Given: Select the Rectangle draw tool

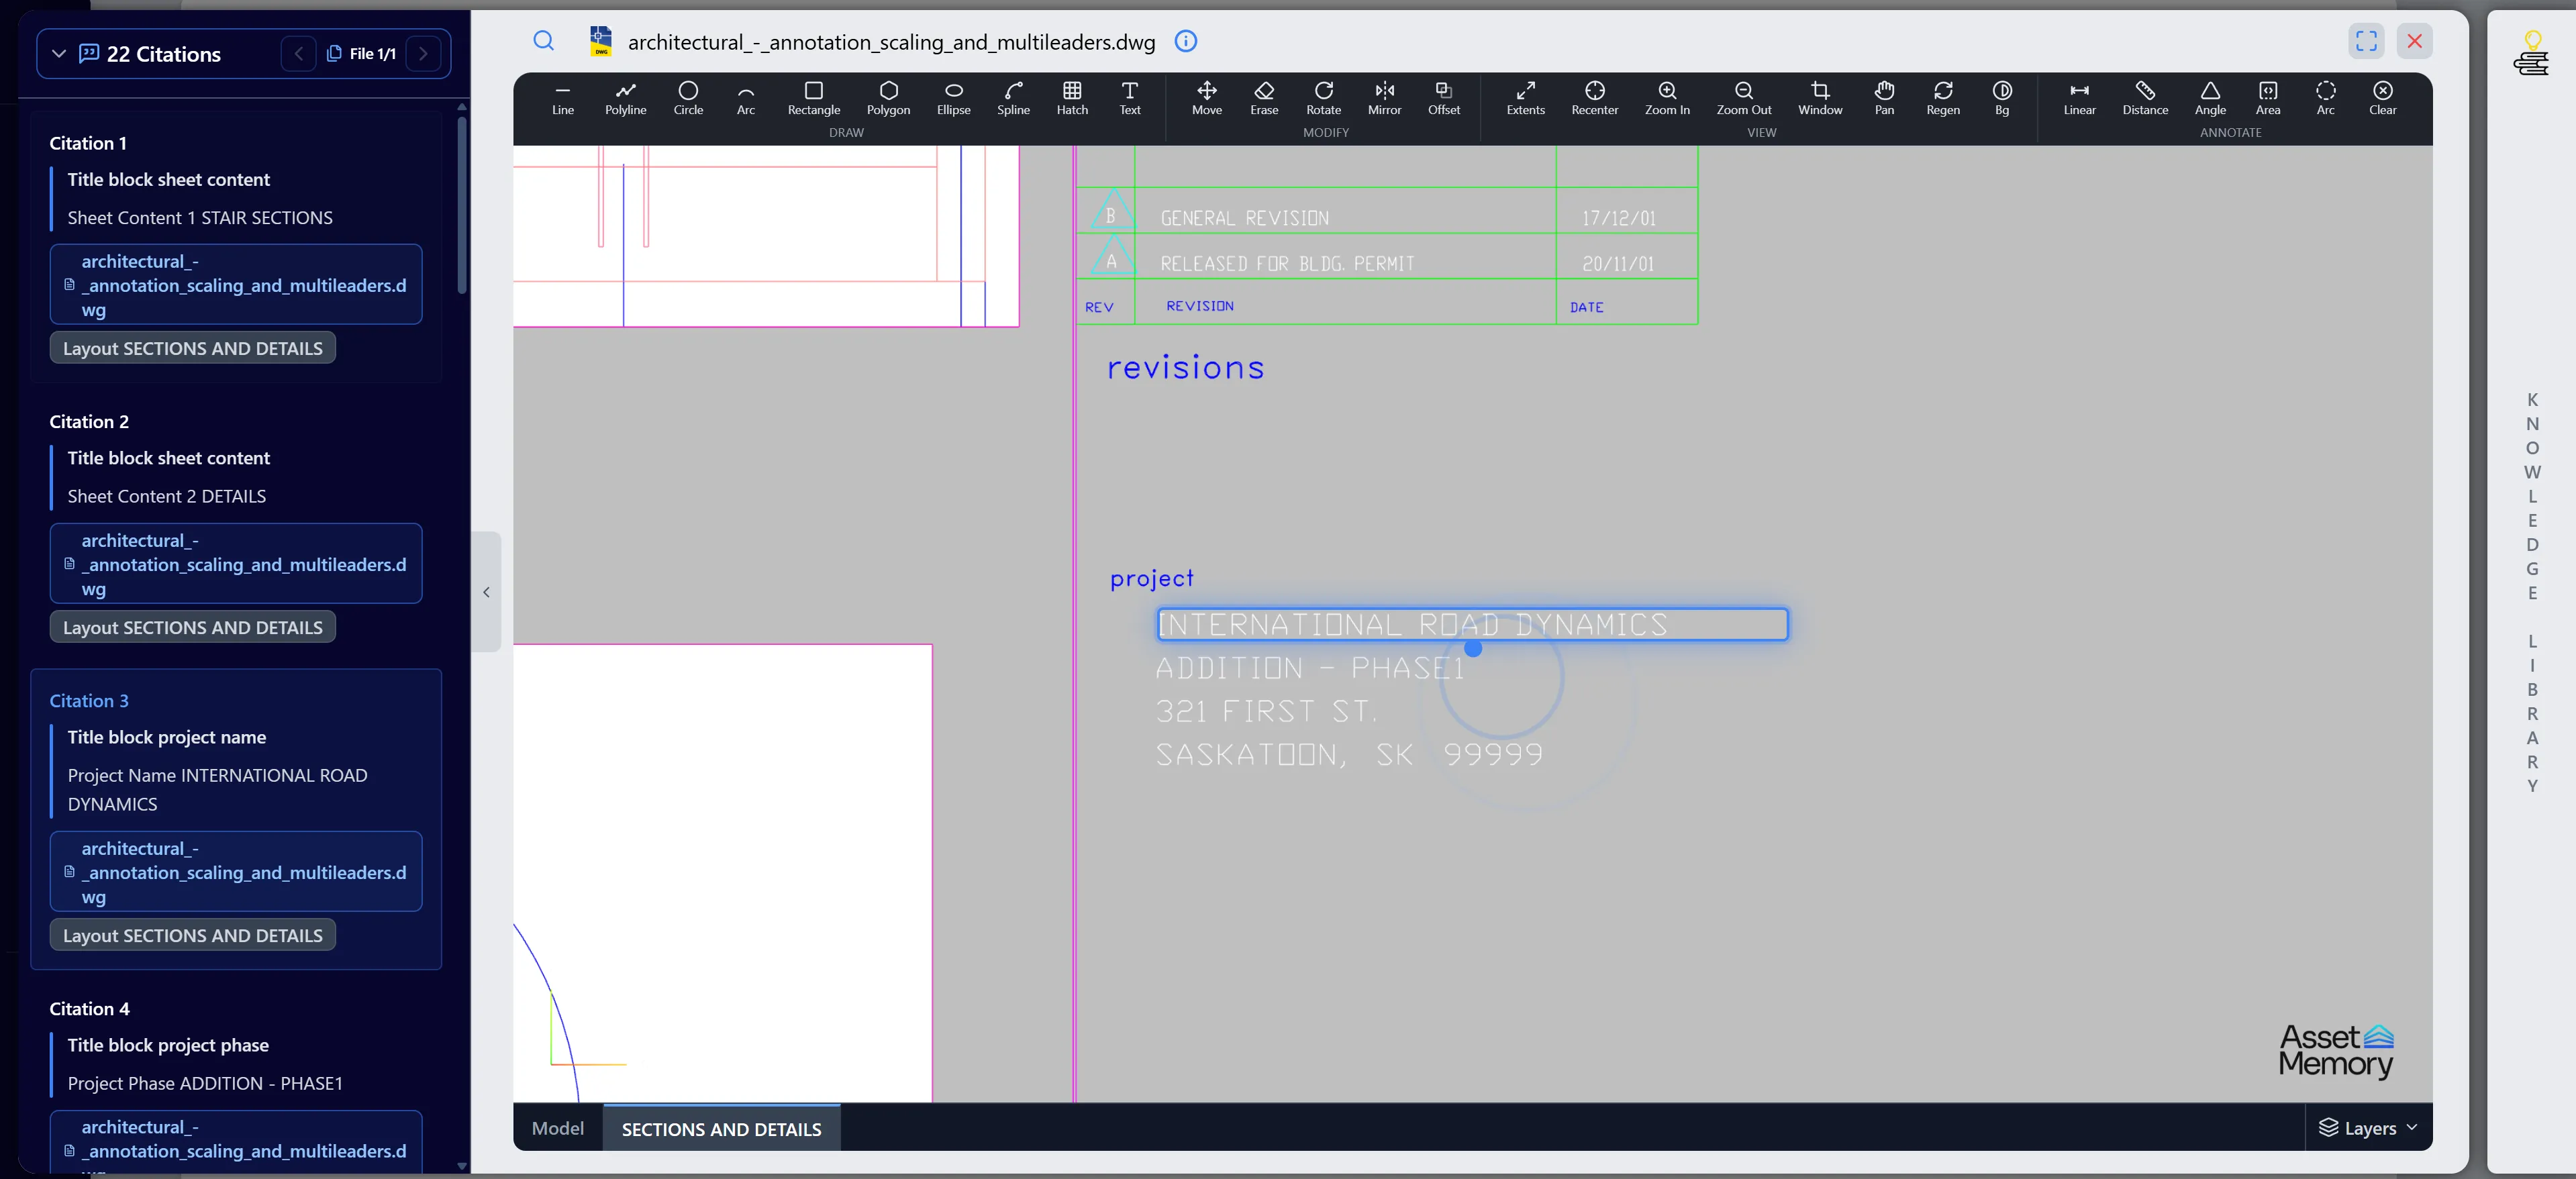Looking at the screenshot, I should (x=813, y=98).
